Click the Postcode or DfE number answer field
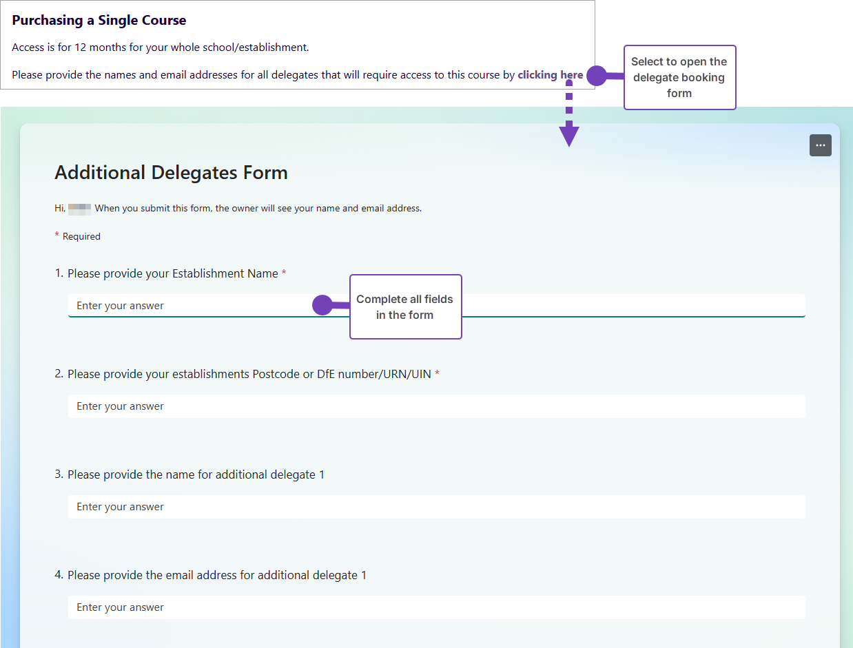This screenshot has height=648, width=853. [436, 406]
